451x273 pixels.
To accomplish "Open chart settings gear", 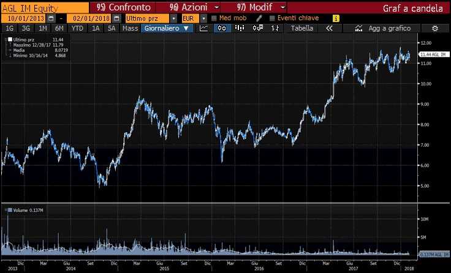I will pos(435,28).
